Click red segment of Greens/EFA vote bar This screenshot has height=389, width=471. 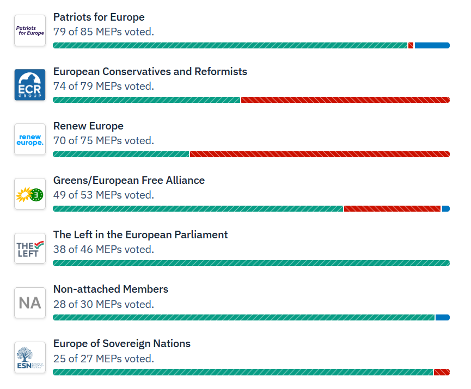tap(392, 209)
